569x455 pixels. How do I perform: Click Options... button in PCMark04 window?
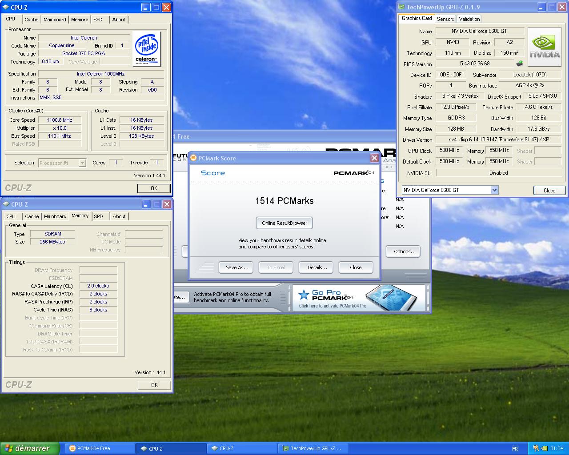click(x=404, y=251)
